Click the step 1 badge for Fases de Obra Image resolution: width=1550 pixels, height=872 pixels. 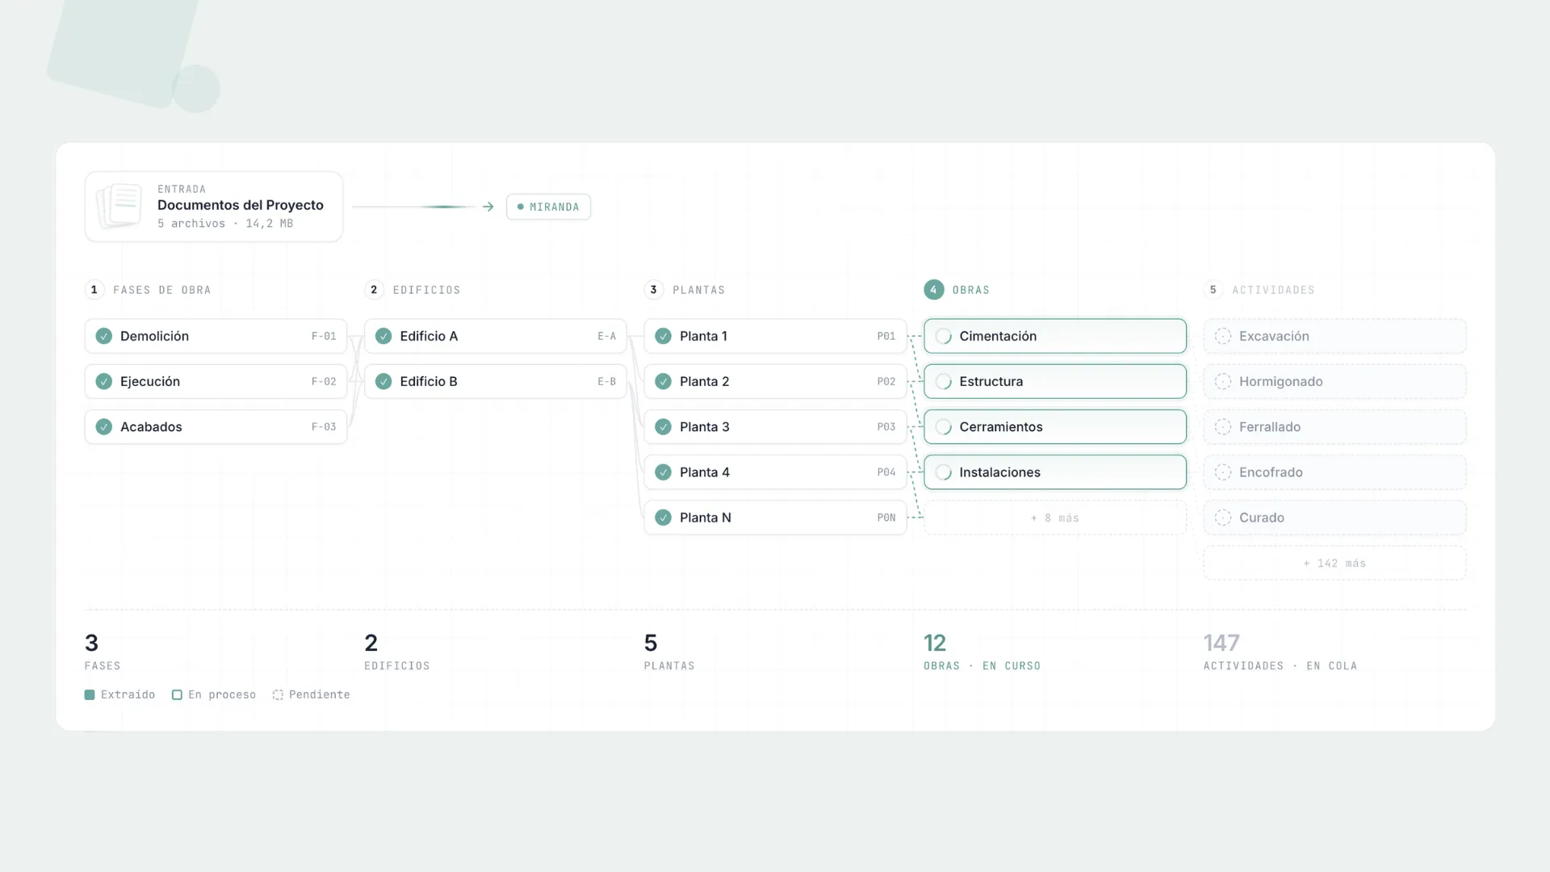pyautogui.click(x=94, y=290)
